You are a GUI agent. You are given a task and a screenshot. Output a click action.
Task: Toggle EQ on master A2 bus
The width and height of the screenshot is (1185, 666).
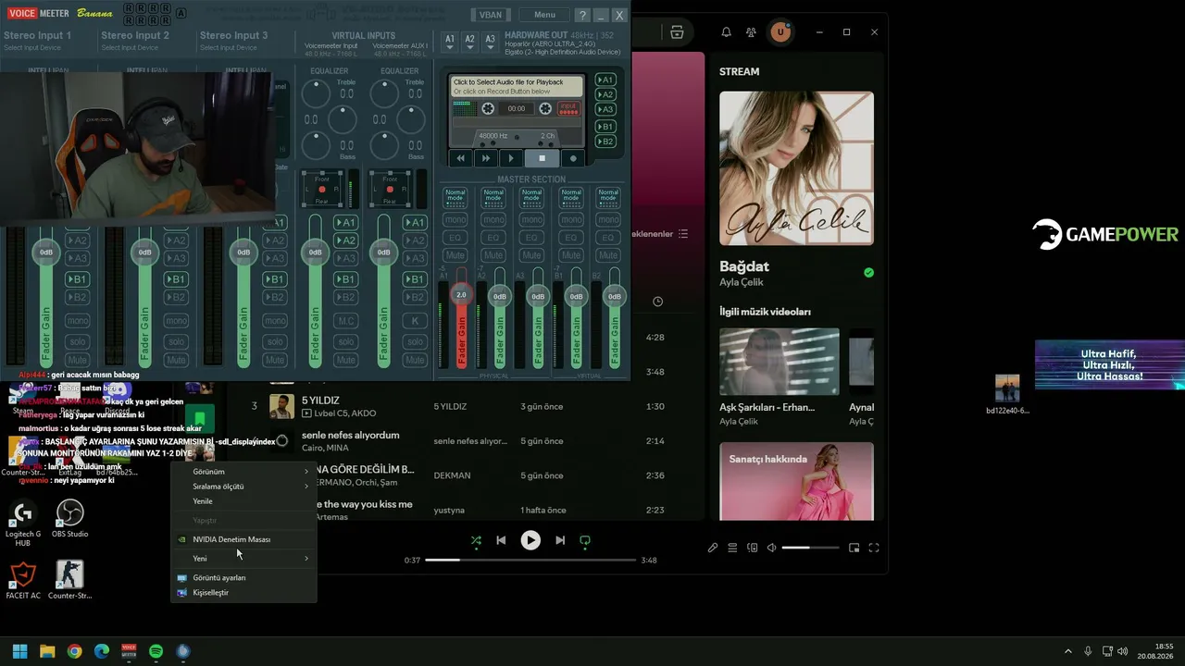[493, 238]
